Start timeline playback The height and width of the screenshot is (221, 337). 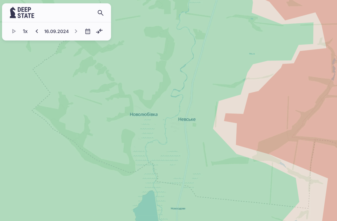click(14, 31)
